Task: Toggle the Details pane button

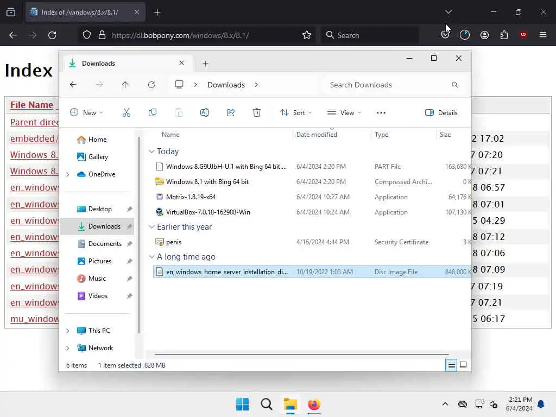Action: click(x=441, y=113)
